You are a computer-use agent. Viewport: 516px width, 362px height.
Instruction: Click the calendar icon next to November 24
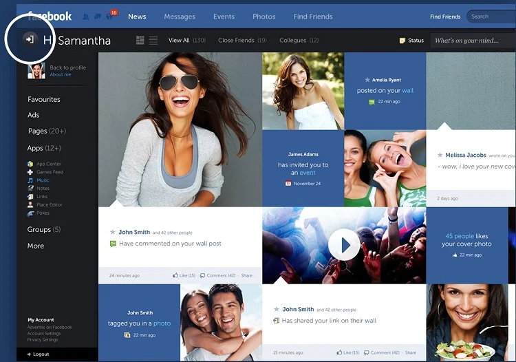(x=288, y=184)
